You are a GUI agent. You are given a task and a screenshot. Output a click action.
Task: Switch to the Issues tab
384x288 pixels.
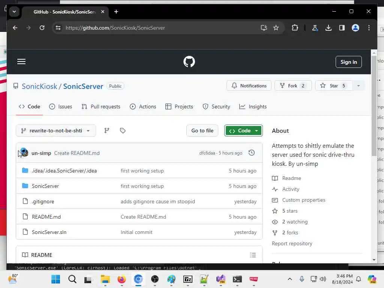pyautogui.click(x=60, y=106)
